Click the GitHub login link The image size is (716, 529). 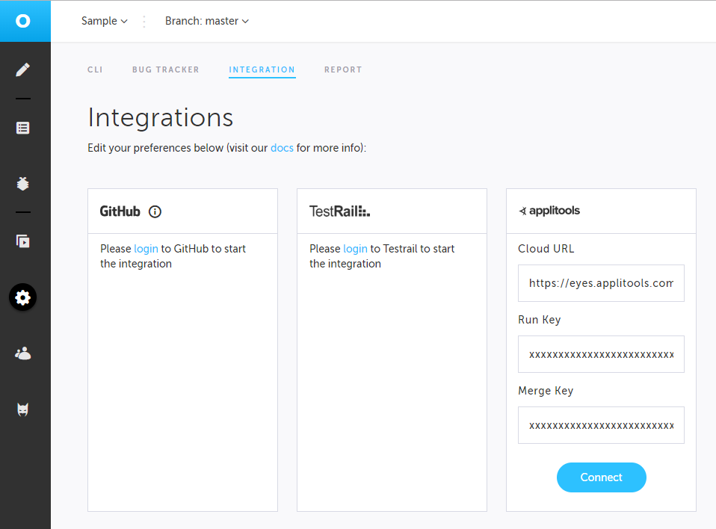146,249
